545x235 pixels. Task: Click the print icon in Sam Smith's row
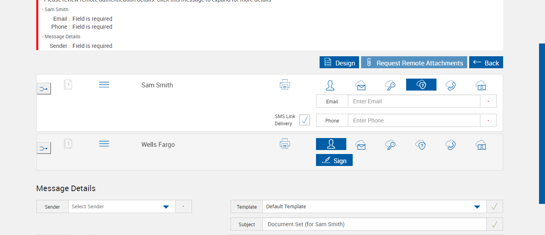point(284,85)
